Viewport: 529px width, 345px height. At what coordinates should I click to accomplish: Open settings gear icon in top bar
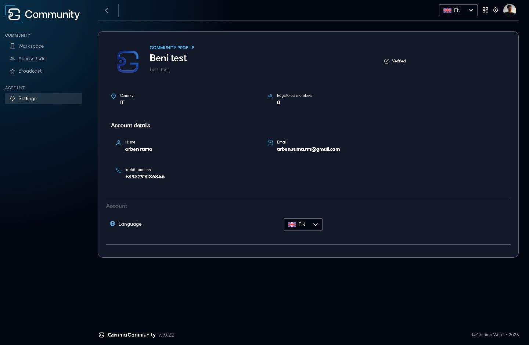tap(496, 10)
